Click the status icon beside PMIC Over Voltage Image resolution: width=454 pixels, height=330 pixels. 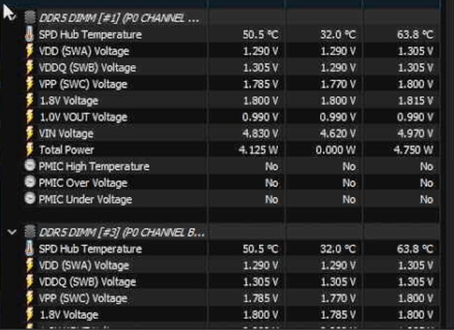30,183
